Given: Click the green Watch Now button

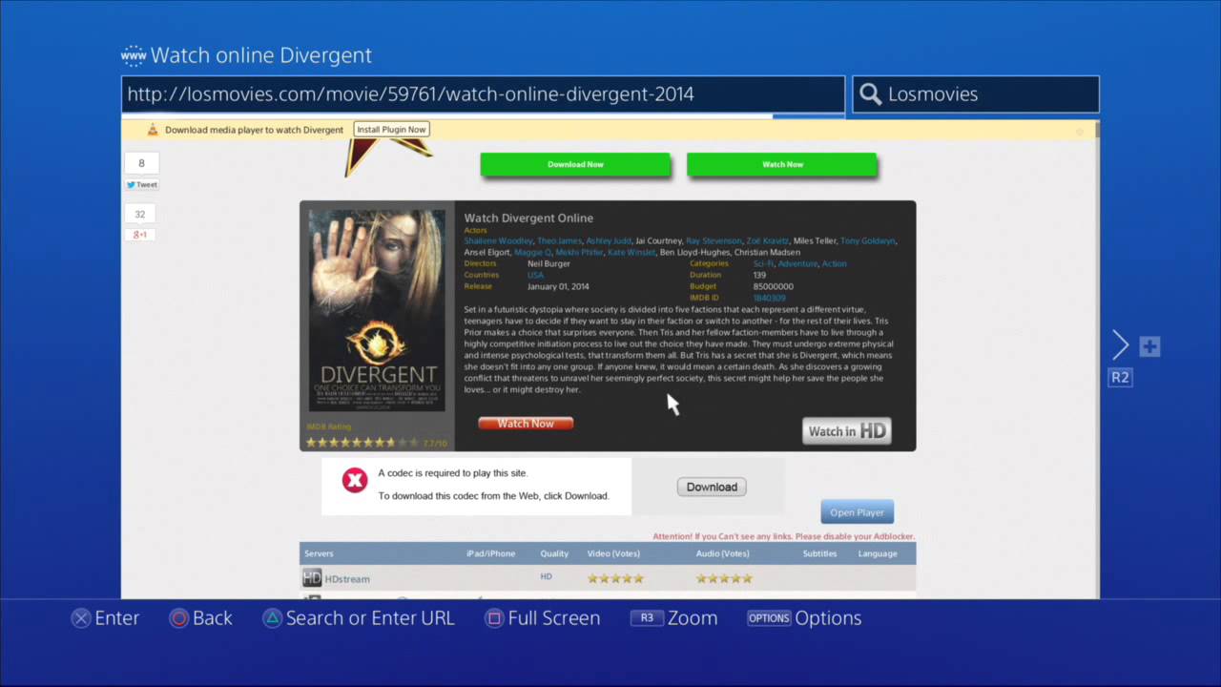Looking at the screenshot, I should point(782,164).
